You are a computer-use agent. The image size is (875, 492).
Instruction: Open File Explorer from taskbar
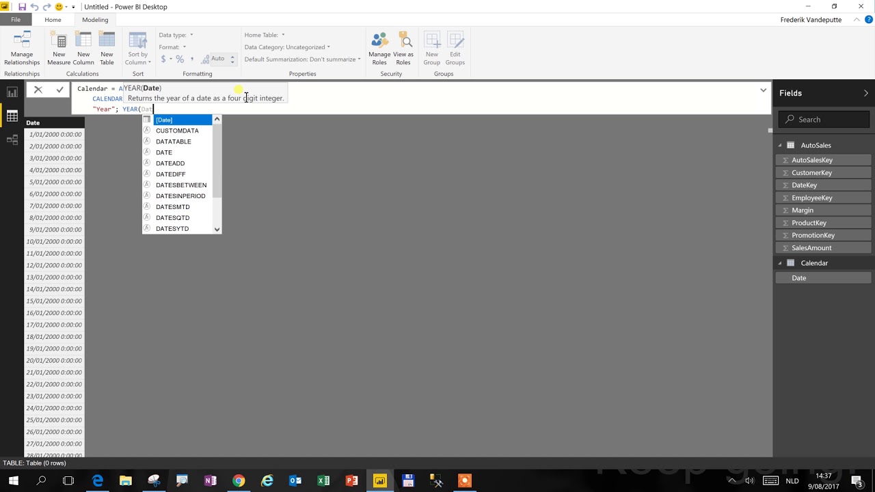126,480
